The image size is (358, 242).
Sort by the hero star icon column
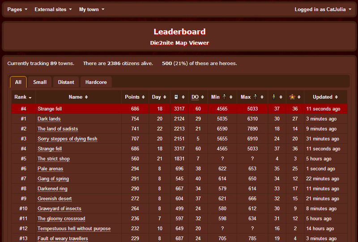pyautogui.click(x=295, y=97)
